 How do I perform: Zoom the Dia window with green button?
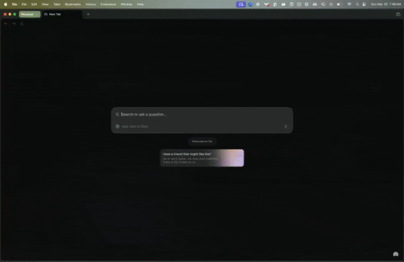pos(15,14)
